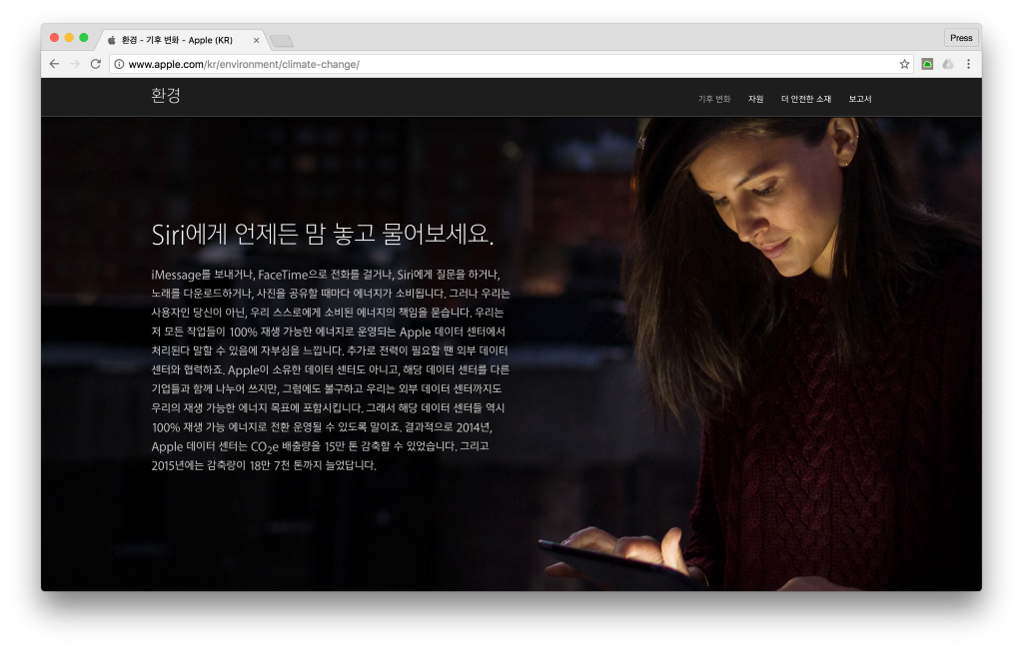Reload the current Apple environment page

96,64
